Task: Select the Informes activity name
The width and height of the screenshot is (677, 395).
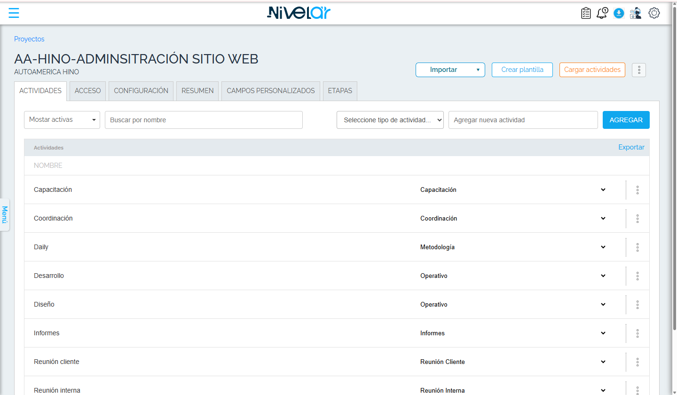Action: (47, 333)
